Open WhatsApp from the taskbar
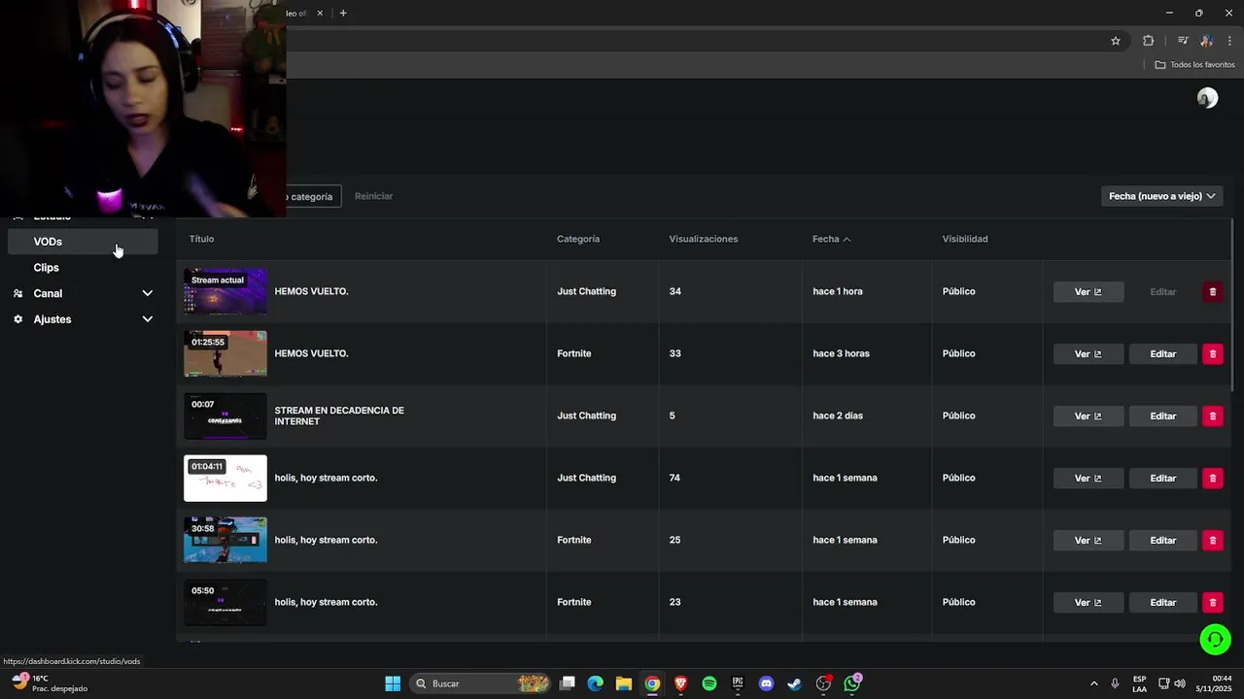Image resolution: width=1244 pixels, height=699 pixels. (x=852, y=683)
